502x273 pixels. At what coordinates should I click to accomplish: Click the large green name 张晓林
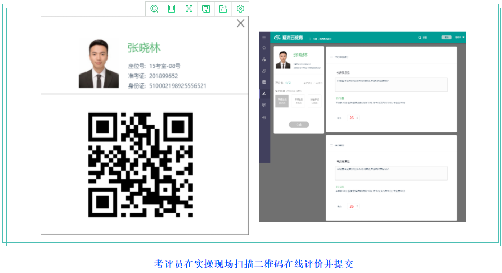click(144, 48)
